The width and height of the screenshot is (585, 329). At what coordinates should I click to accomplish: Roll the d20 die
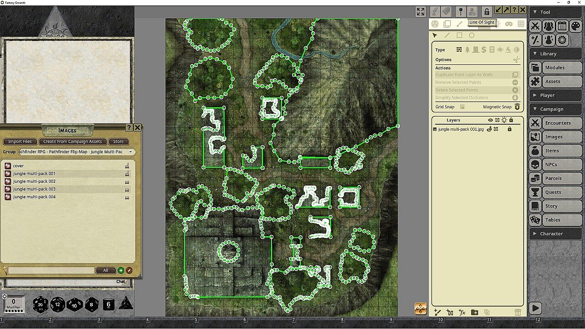[x=41, y=304]
